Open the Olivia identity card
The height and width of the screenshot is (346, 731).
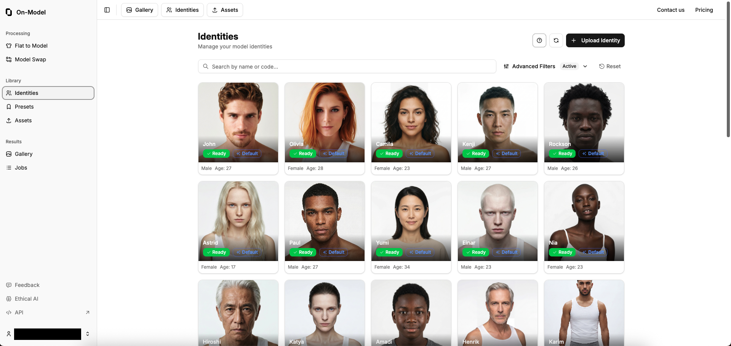[325, 128]
